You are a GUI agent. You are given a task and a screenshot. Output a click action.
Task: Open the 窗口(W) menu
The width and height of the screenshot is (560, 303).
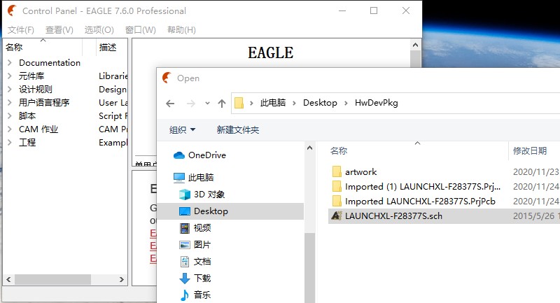click(x=141, y=30)
